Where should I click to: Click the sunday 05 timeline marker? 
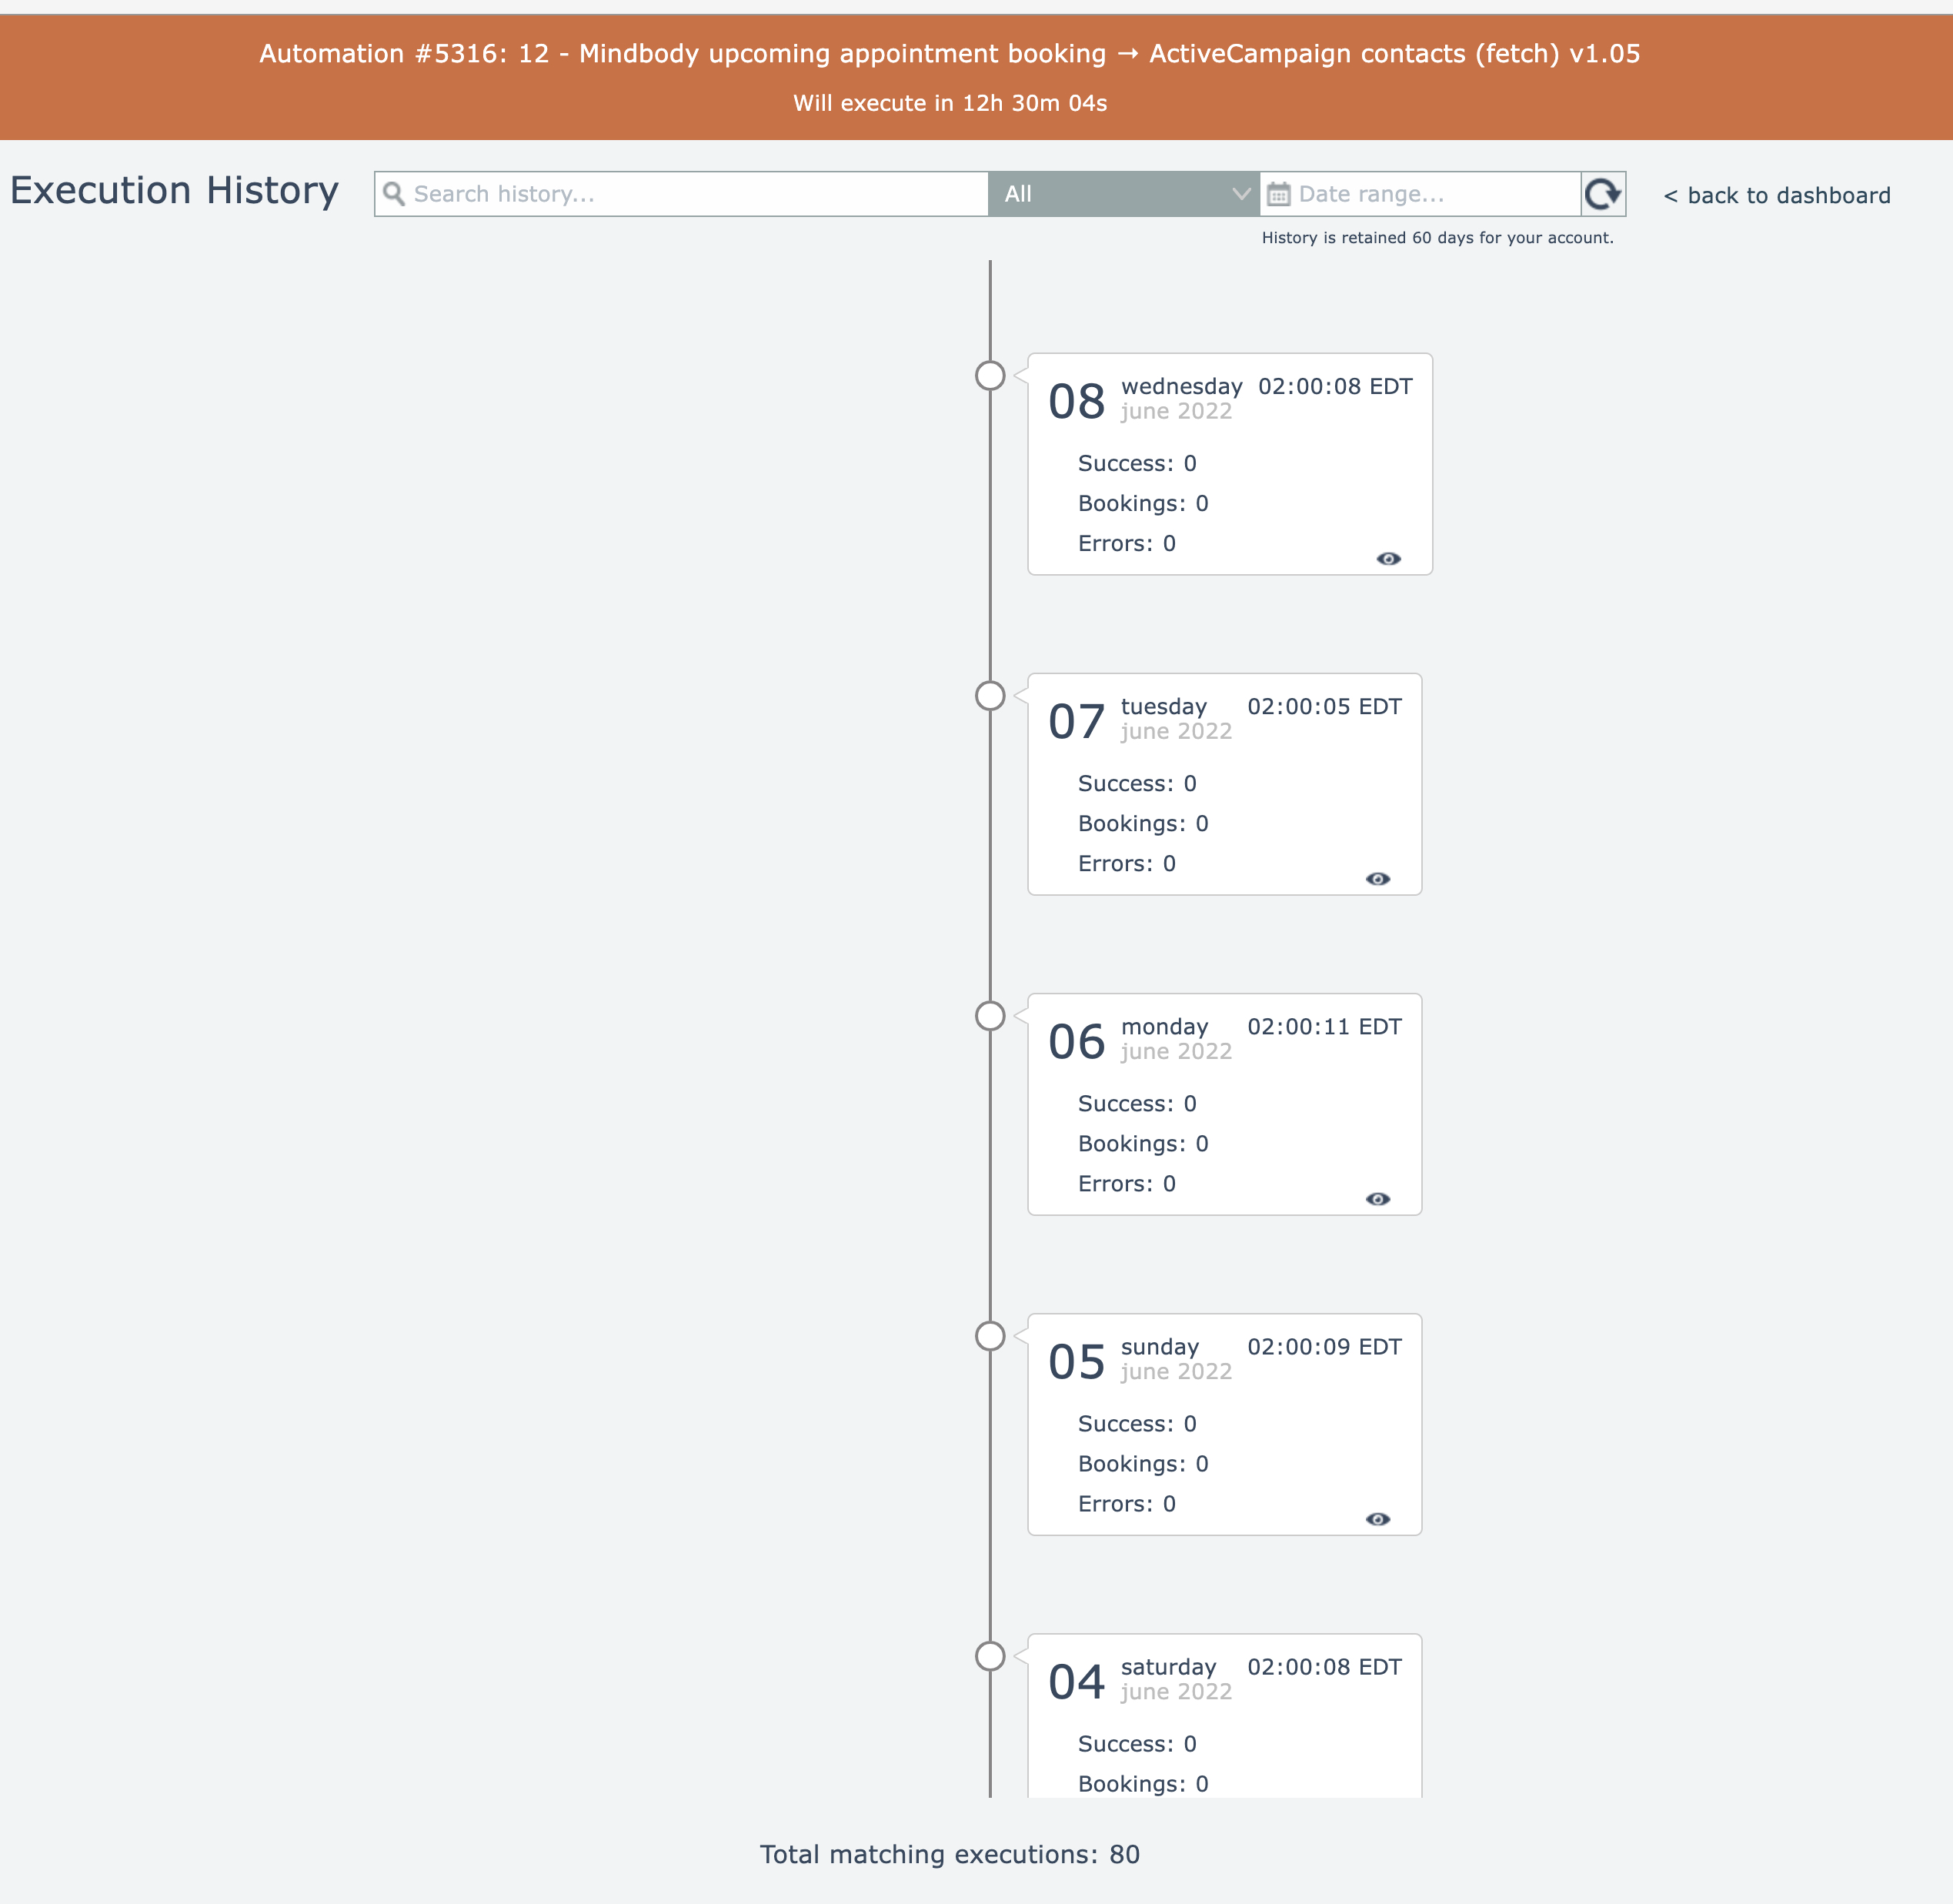click(990, 1336)
